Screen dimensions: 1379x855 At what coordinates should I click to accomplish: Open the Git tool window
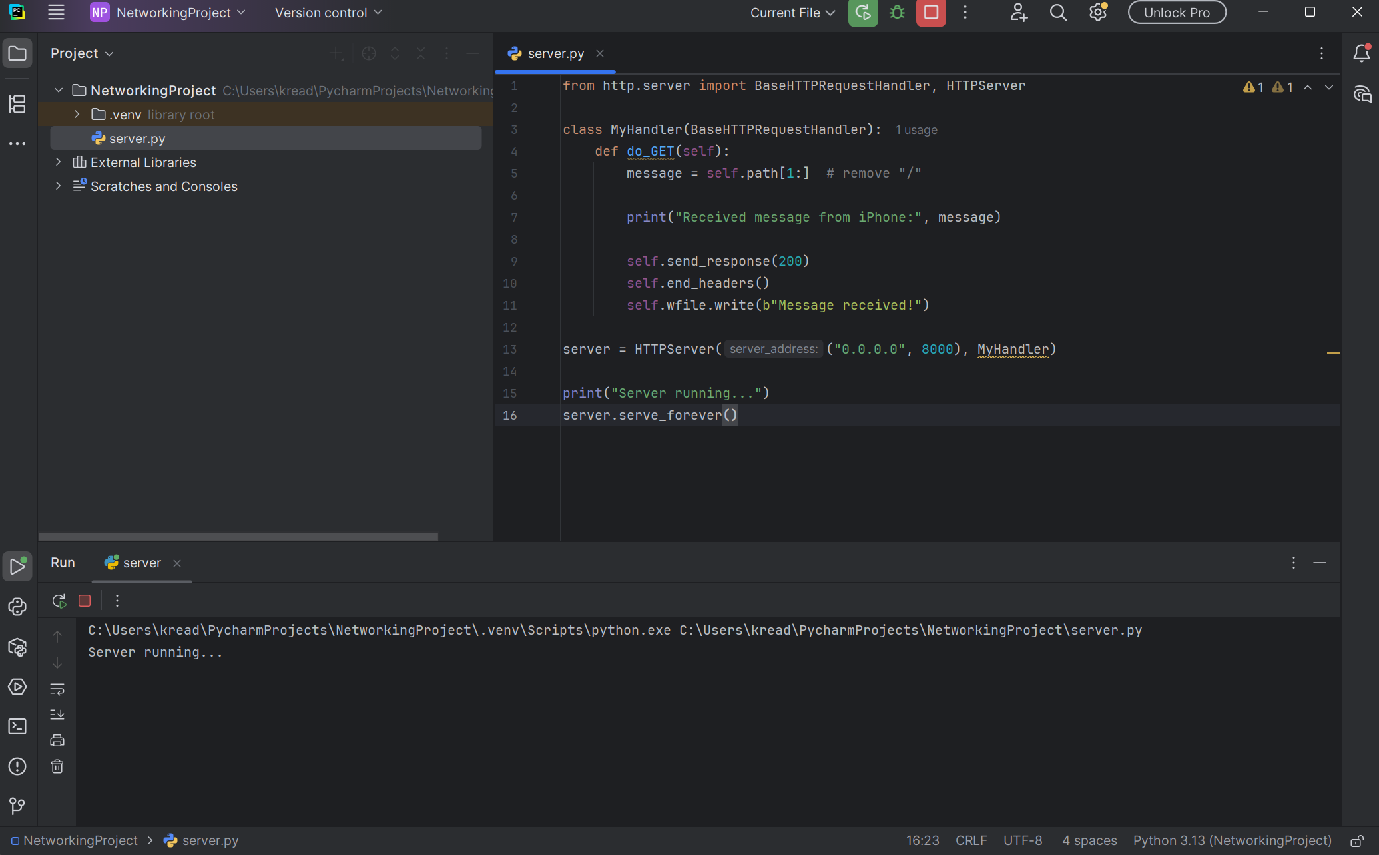click(17, 806)
